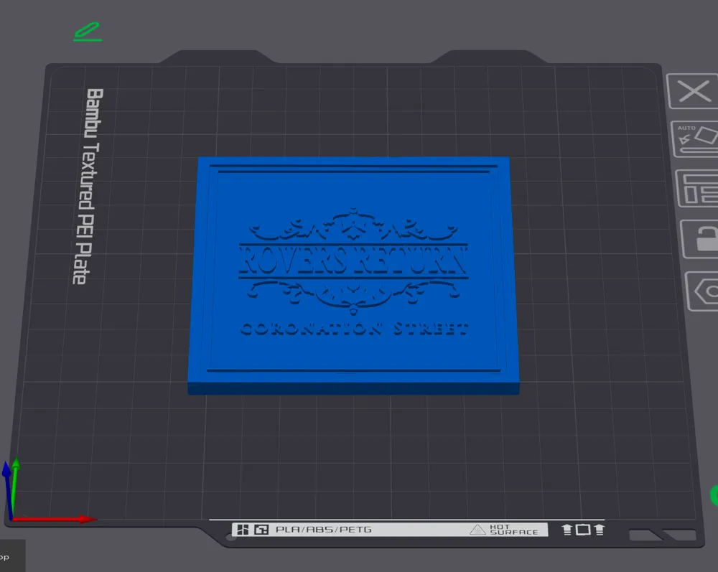This screenshot has height=572, width=718.
Task: Toggle the plate lock padlock icon
Action: coord(701,239)
